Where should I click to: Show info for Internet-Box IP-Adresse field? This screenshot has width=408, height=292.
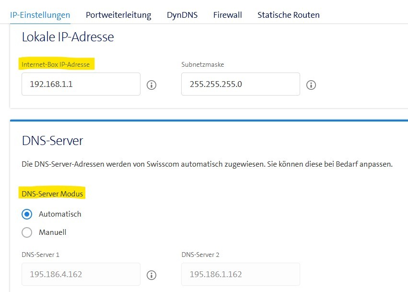click(x=152, y=85)
